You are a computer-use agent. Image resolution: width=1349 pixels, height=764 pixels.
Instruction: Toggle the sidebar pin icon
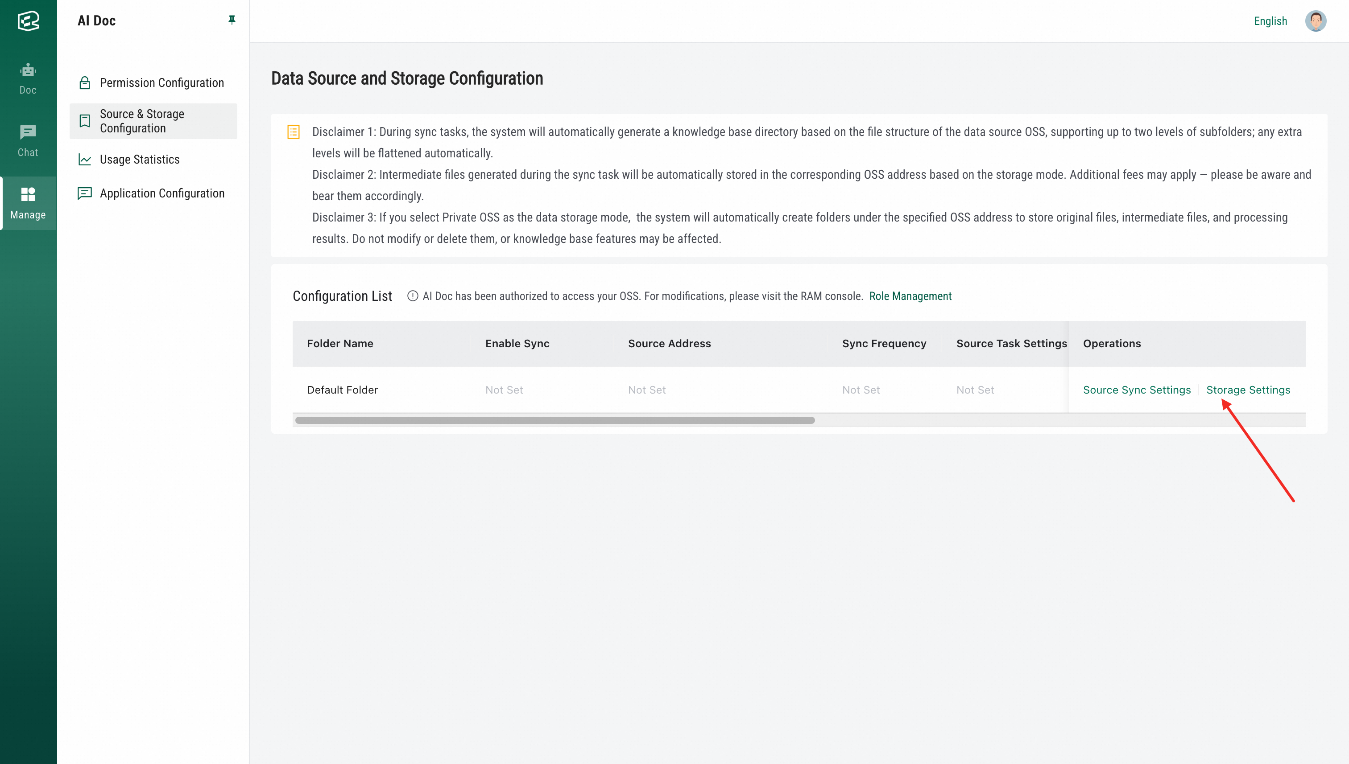(232, 20)
